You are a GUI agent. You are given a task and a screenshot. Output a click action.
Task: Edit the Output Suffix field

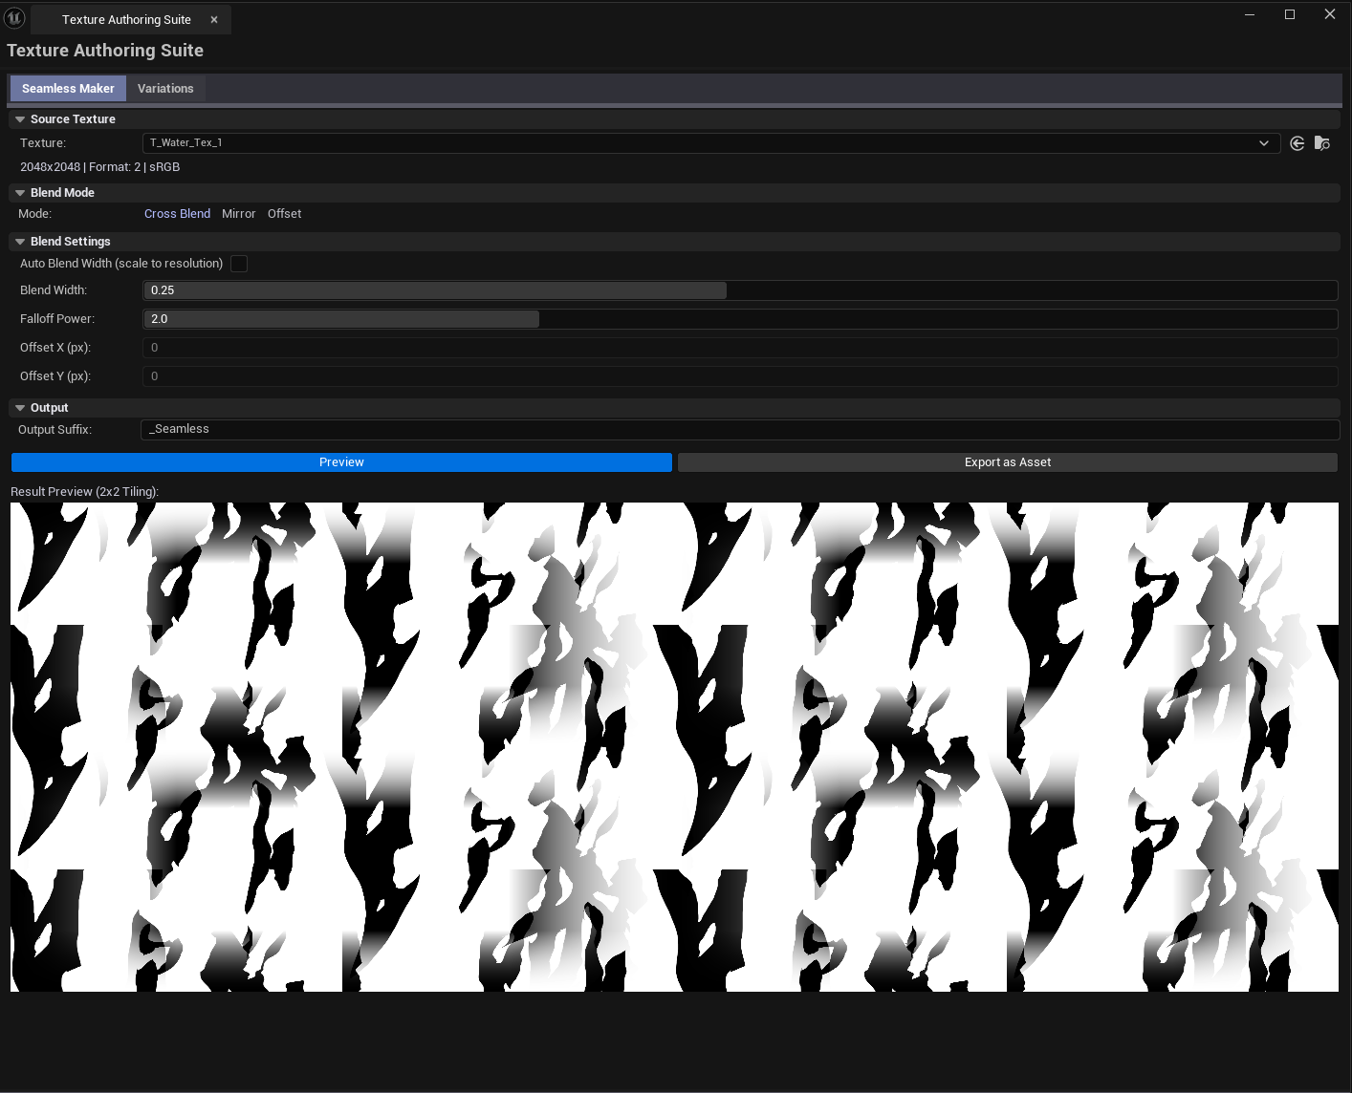click(740, 430)
